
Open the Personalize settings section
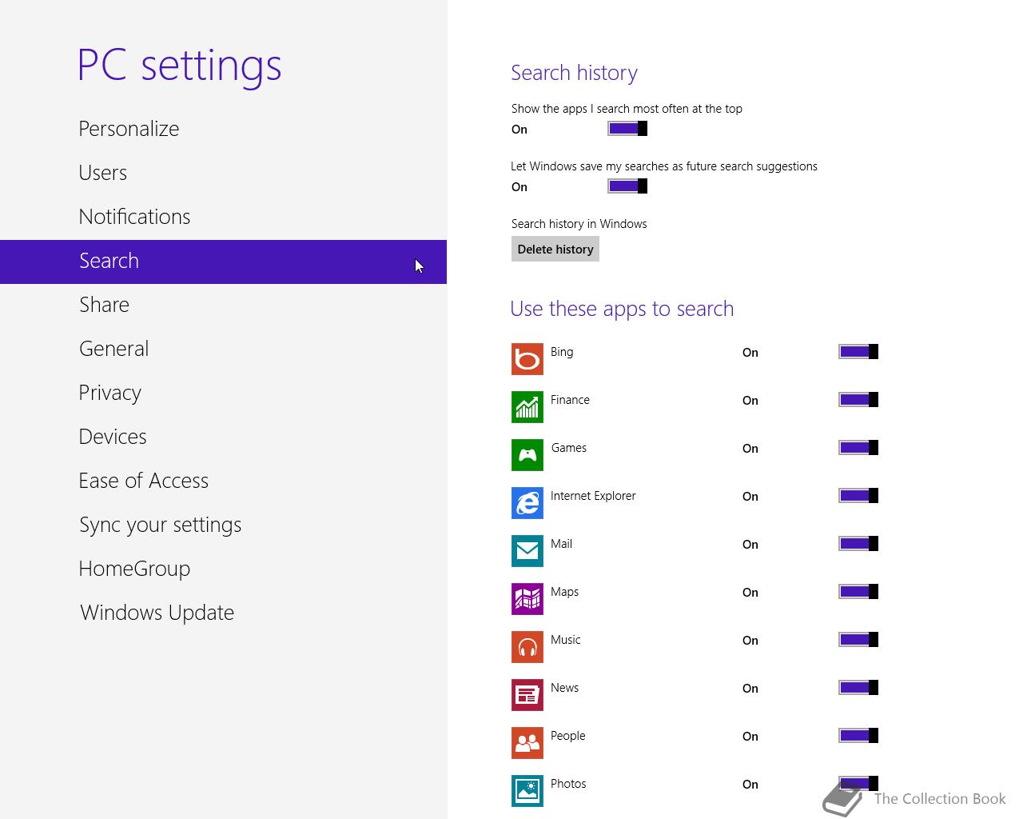[x=129, y=129]
